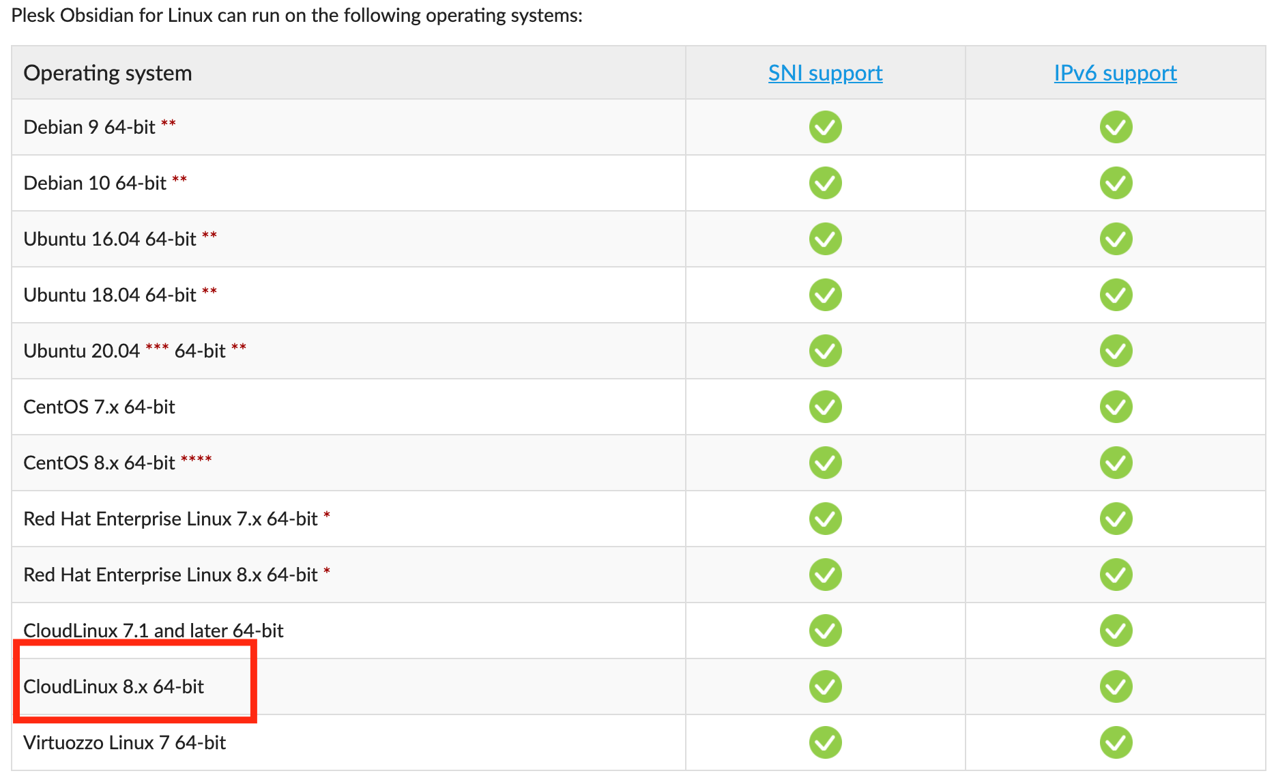The width and height of the screenshot is (1276, 782).
Task: Click IPv6 checkmark for CentOS 7.x
Action: [x=1116, y=407]
